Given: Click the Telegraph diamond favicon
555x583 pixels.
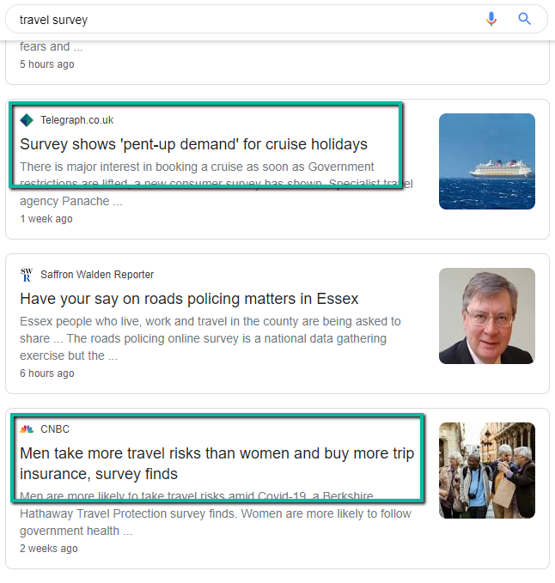Looking at the screenshot, I should pos(27,120).
